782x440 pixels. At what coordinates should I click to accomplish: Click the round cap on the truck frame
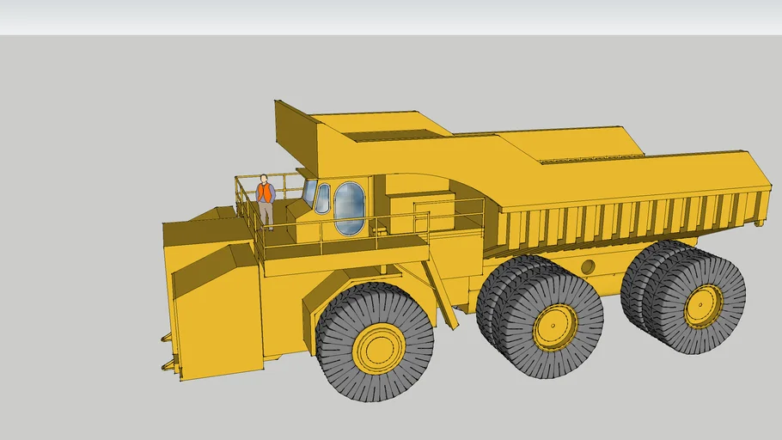588,267
